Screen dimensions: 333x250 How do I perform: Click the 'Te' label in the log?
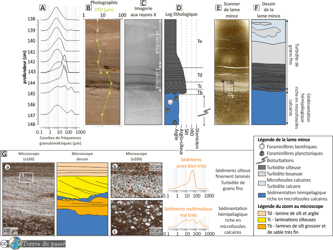coord(200,41)
